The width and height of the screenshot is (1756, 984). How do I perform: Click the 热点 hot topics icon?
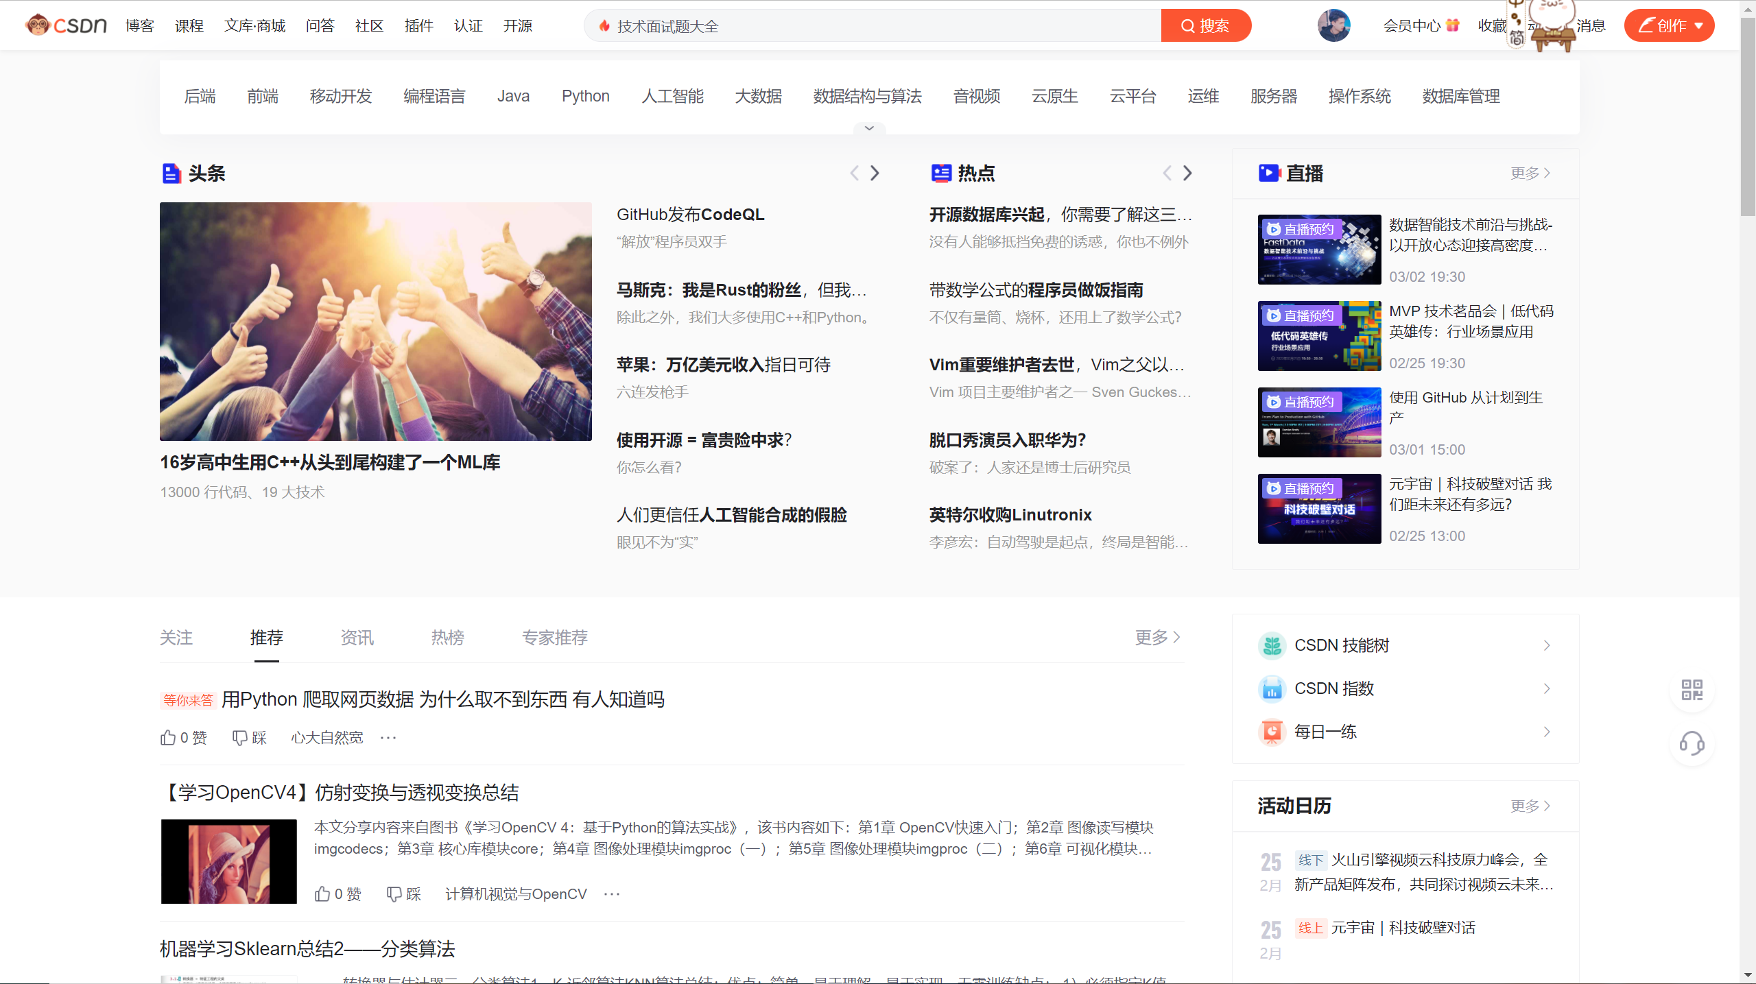pos(940,173)
